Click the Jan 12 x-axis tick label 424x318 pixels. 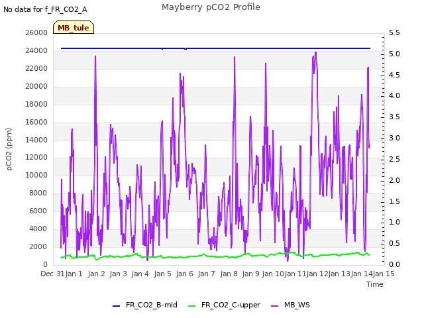tap(317, 274)
